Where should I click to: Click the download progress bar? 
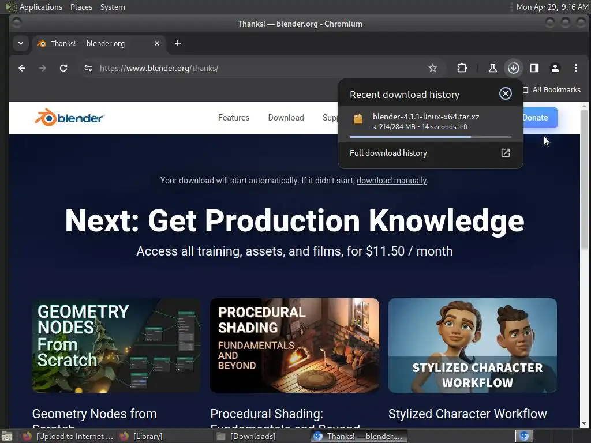tap(431, 137)
